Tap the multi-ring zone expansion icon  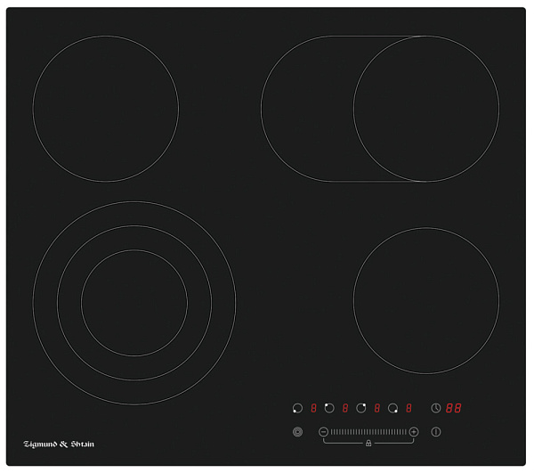click(x=297, y=432)
